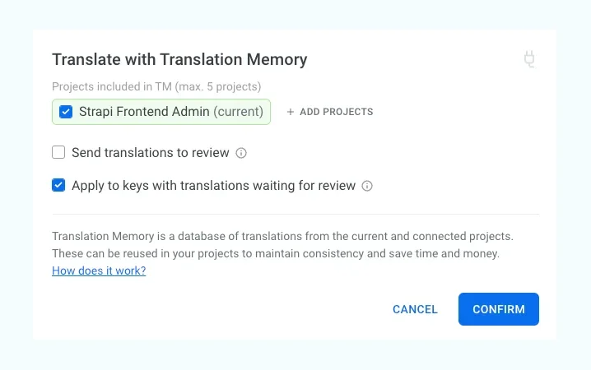591x370 pixels.
Task: Click the 'Translate with Translation Memory' title
Action: pyautogui.click(x=179, y=59)
